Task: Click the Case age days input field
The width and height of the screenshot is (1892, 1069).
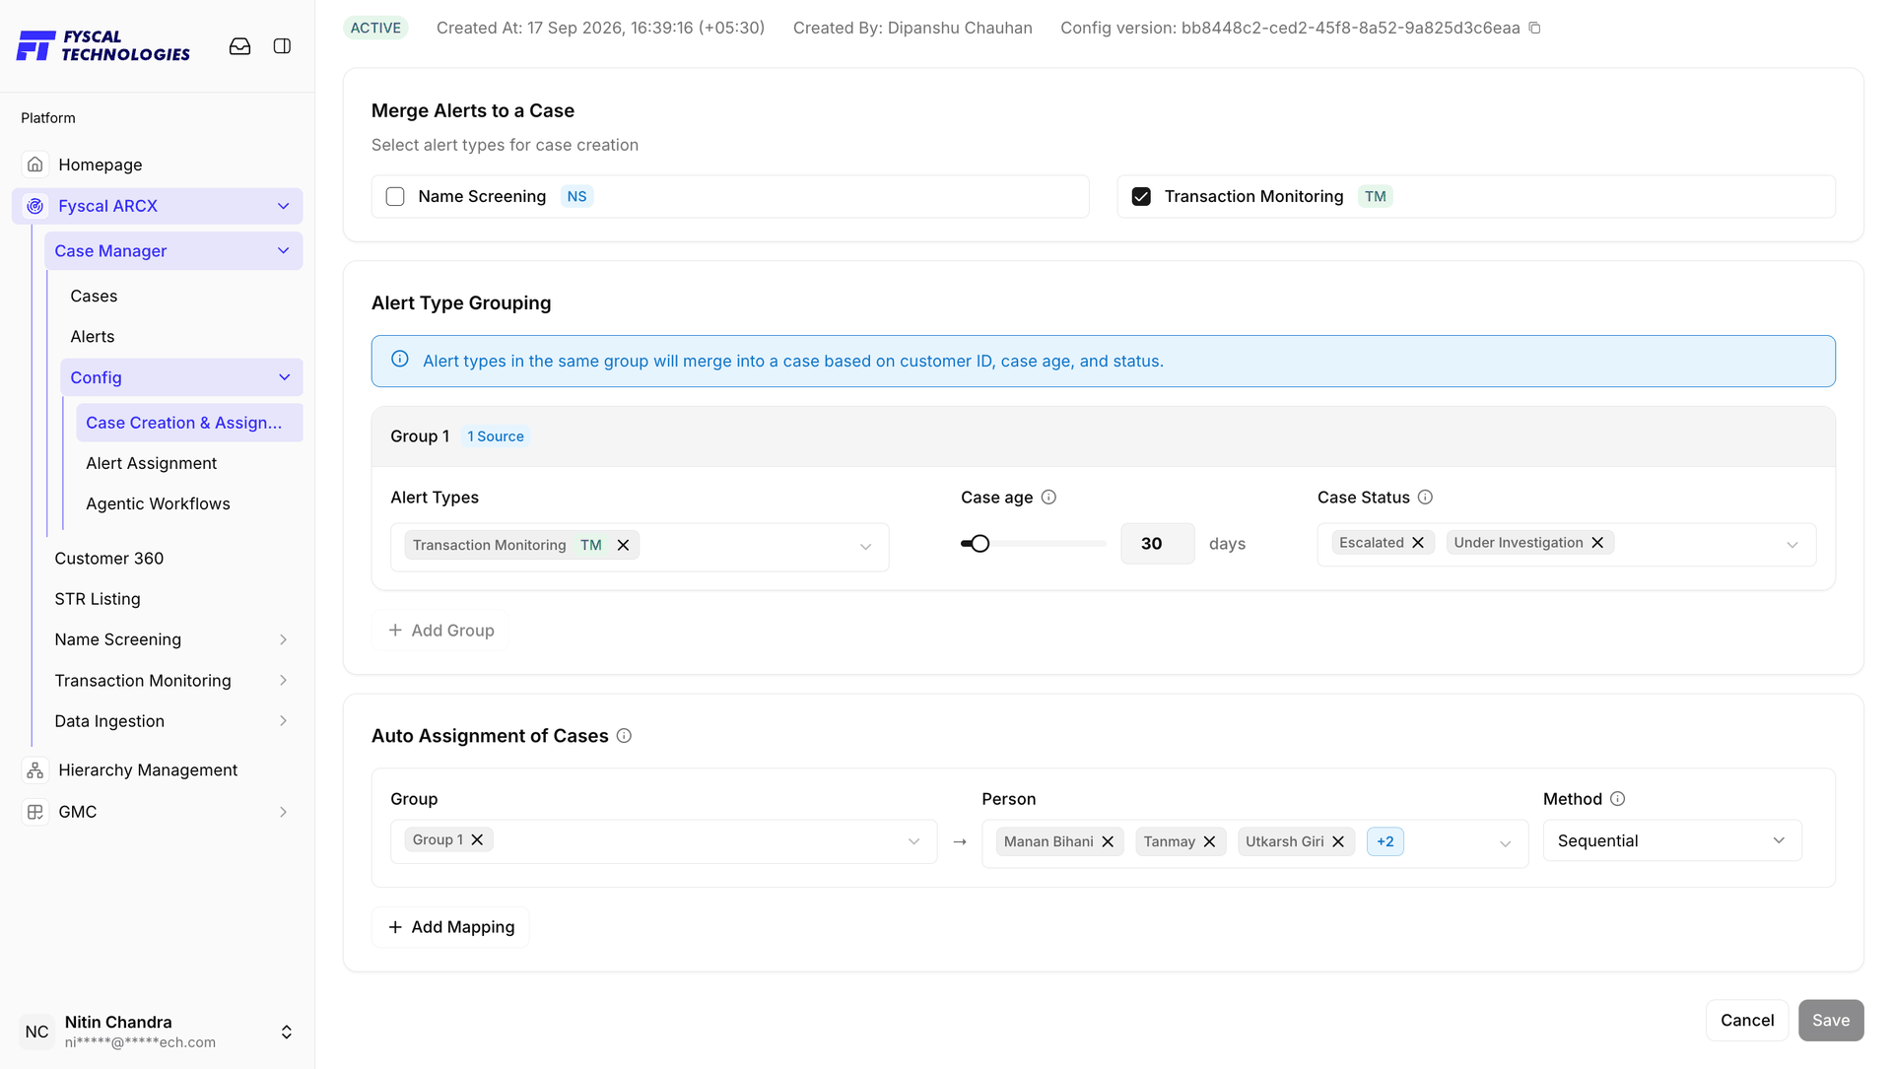Action: pyautogui.click(x=1157, y=544)
